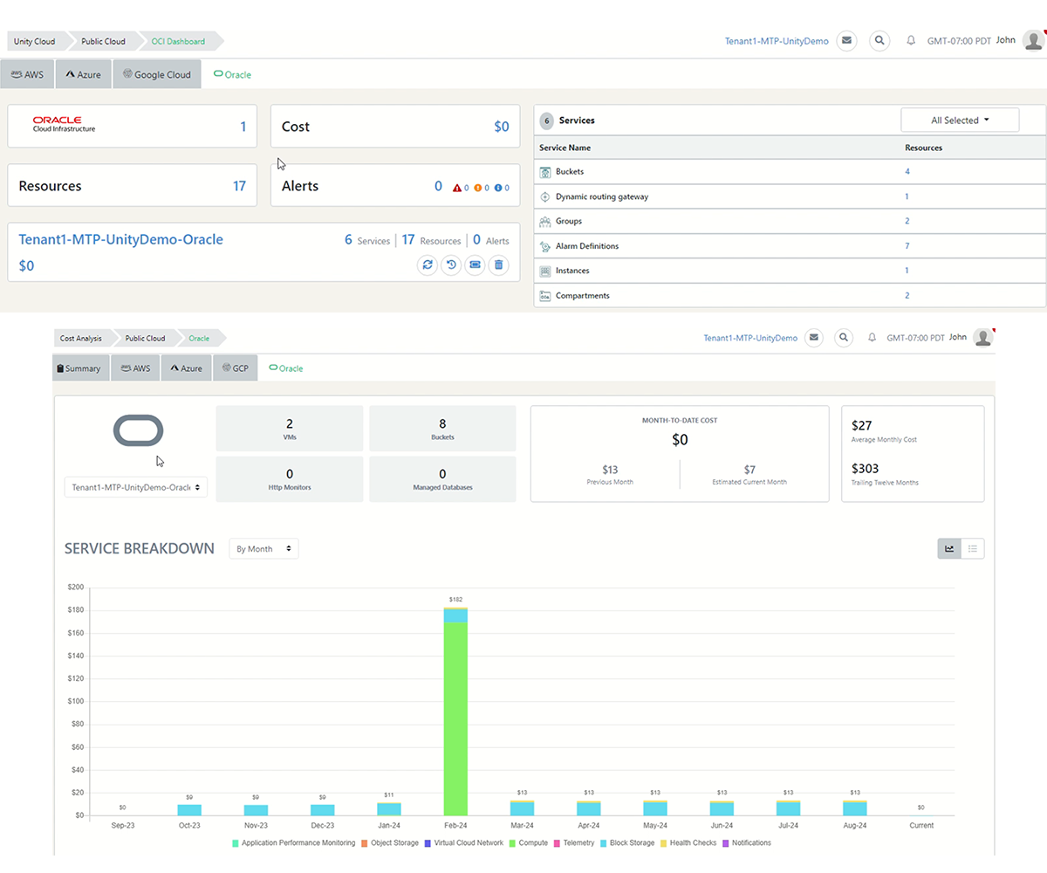Click the Cost Analysis breadcrumb
The height and width of the screenshot is (873, 1047).
coord(80,338)
